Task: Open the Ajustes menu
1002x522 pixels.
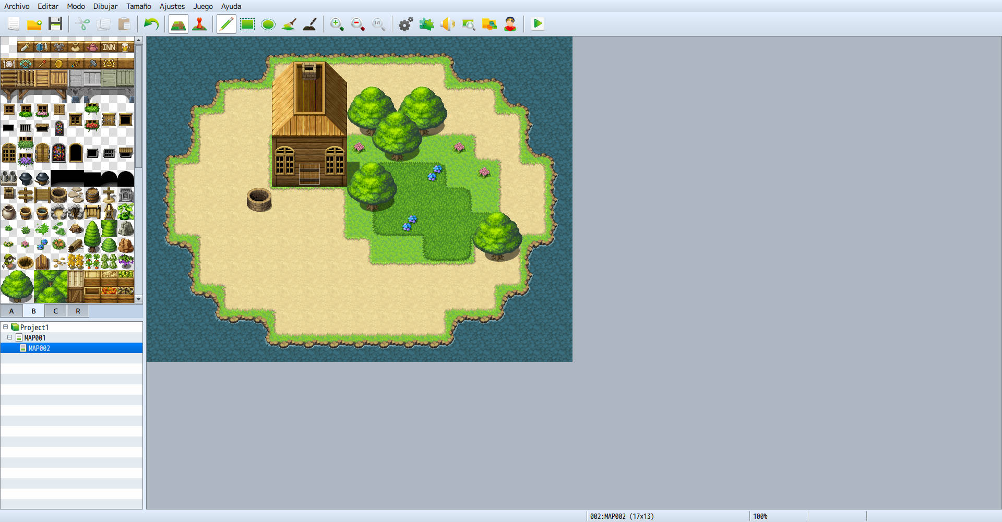Action: pyautogui.click(x=172, y=6)
